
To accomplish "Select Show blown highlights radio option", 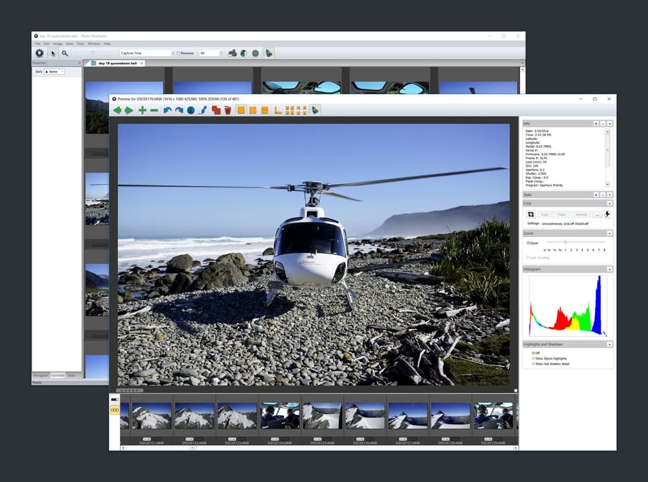I will point(533,358).
